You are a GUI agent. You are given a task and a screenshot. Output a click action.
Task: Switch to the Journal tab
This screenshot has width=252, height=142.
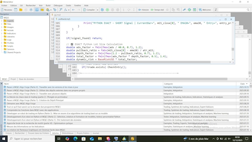pos(96,133)
